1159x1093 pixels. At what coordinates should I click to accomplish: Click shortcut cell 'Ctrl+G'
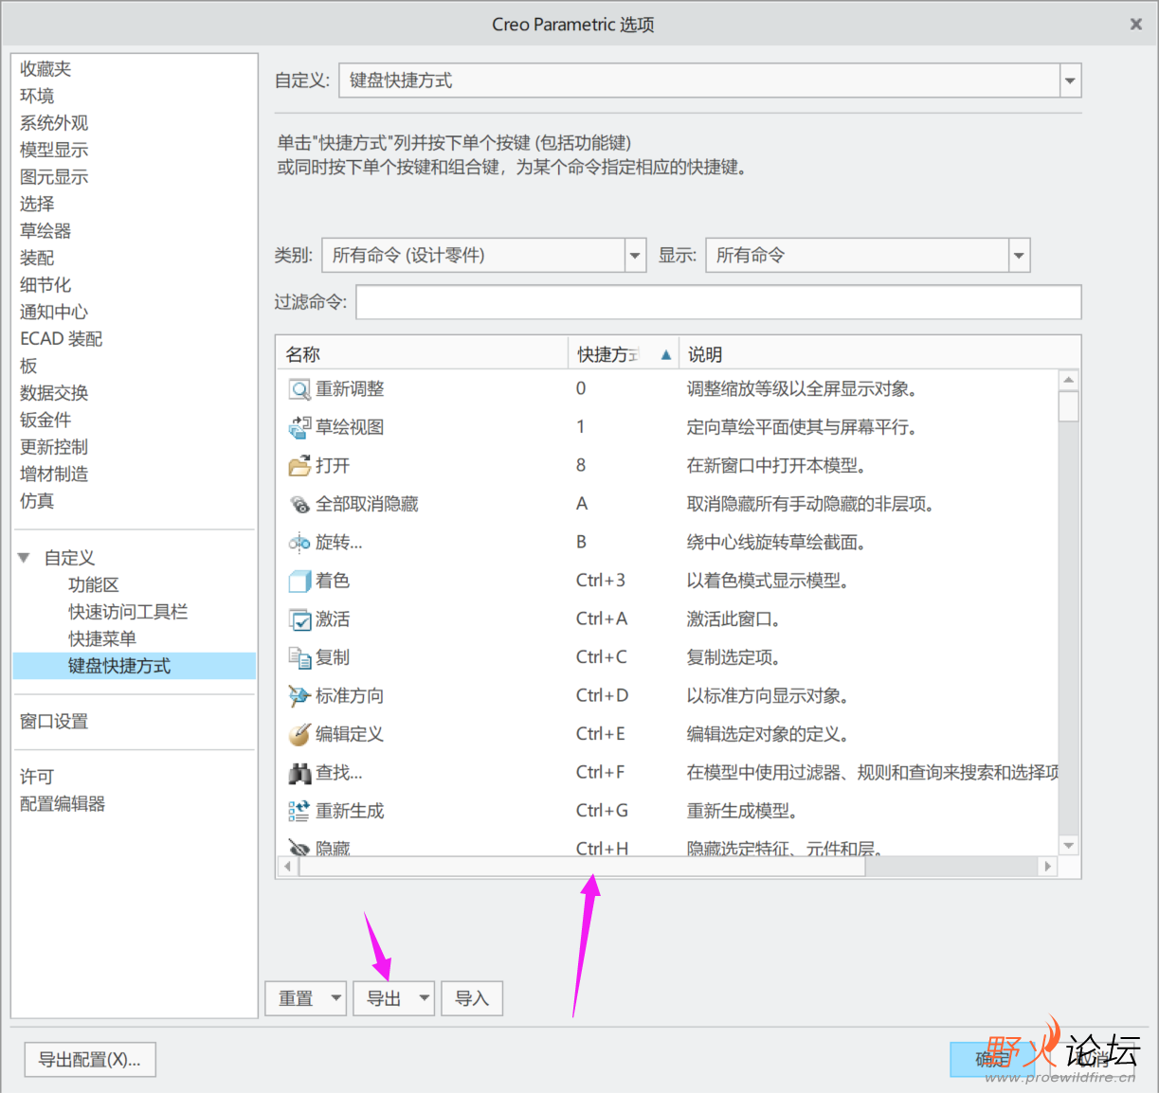click(x=602, y=811)
